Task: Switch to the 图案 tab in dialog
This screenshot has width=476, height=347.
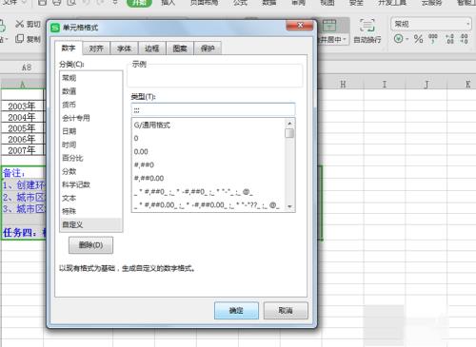Action: pos(180,48)
